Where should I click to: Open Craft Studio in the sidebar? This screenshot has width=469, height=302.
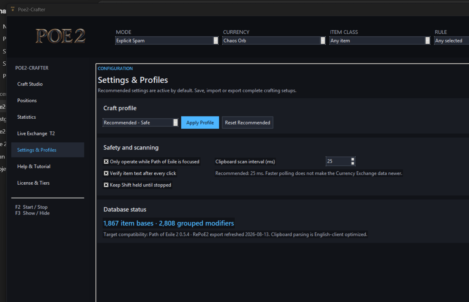pyautogui.click(x=48, y=84)
